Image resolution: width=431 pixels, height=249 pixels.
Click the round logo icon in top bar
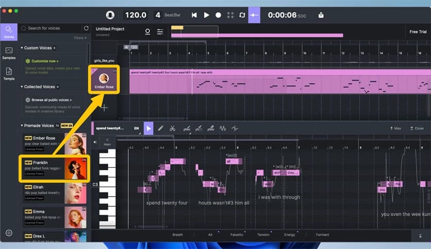click(110, 15)
